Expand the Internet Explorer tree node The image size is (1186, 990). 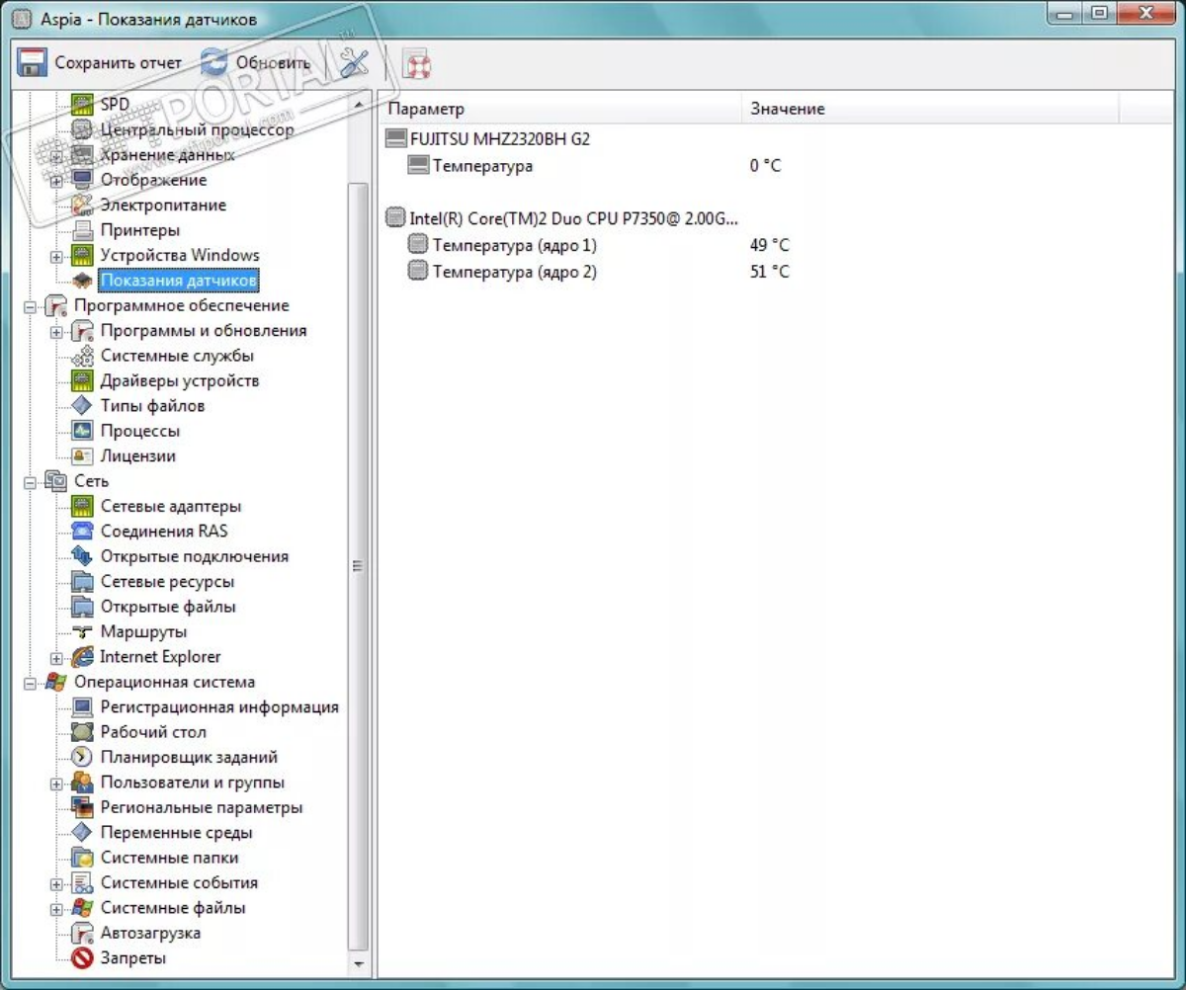[56, 658]
